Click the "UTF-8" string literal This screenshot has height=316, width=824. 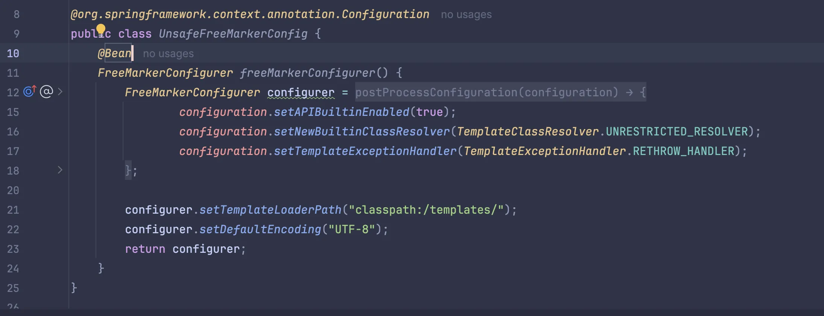click(352, 229)
